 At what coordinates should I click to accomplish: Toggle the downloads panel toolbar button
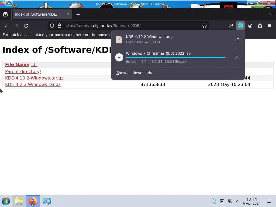[x=240, y=26]
